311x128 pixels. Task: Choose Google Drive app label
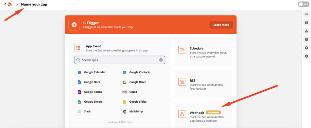138,82
